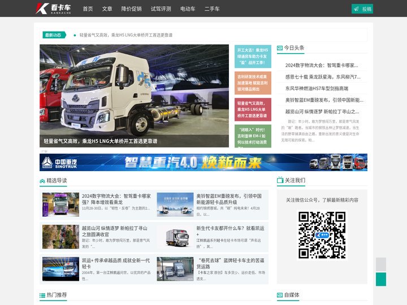Open the 首页 menu item
The width and height of the screenshot is (407, 305).
click(x=88, y=9)
